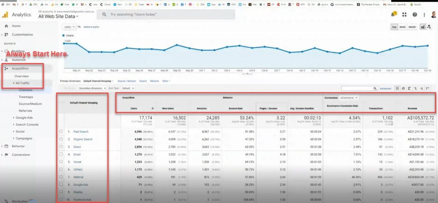This screenshot has height=203, width=438.
Task: Open Source/Medium in the sidebar
Action: [30, 104]
